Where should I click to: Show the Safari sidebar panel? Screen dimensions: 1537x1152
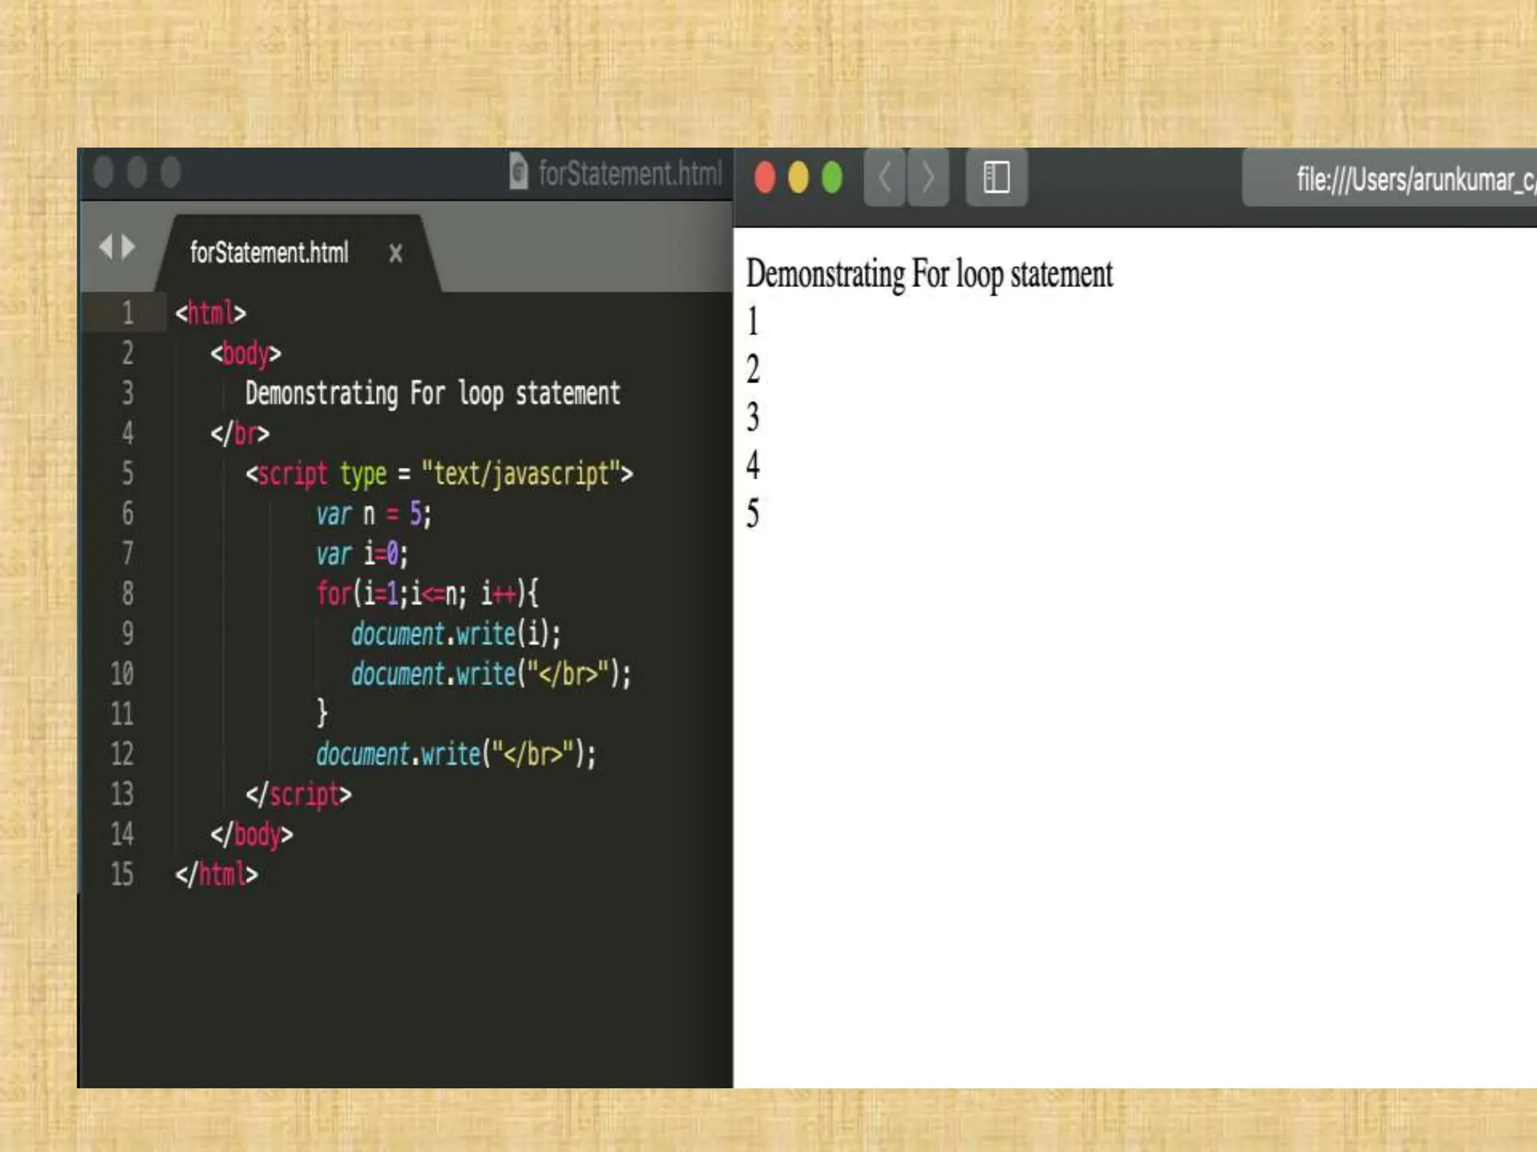[x=996, y=178]
